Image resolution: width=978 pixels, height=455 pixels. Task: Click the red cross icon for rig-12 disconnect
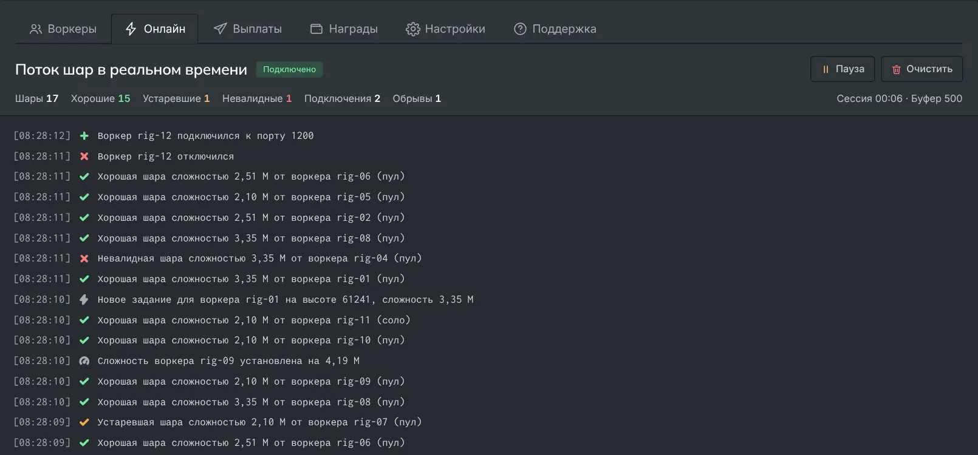[x=84, y=157]
